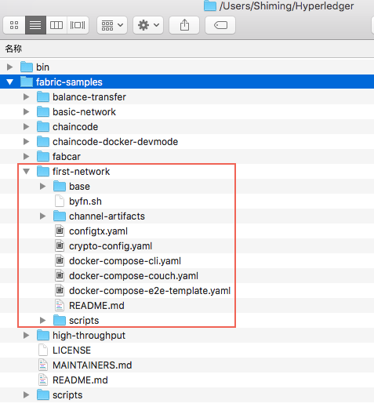Expand the chaincode-docker-devmode folder
Image resolution: width=374 pixels, height=407 pixels.
tap(26, 142)
